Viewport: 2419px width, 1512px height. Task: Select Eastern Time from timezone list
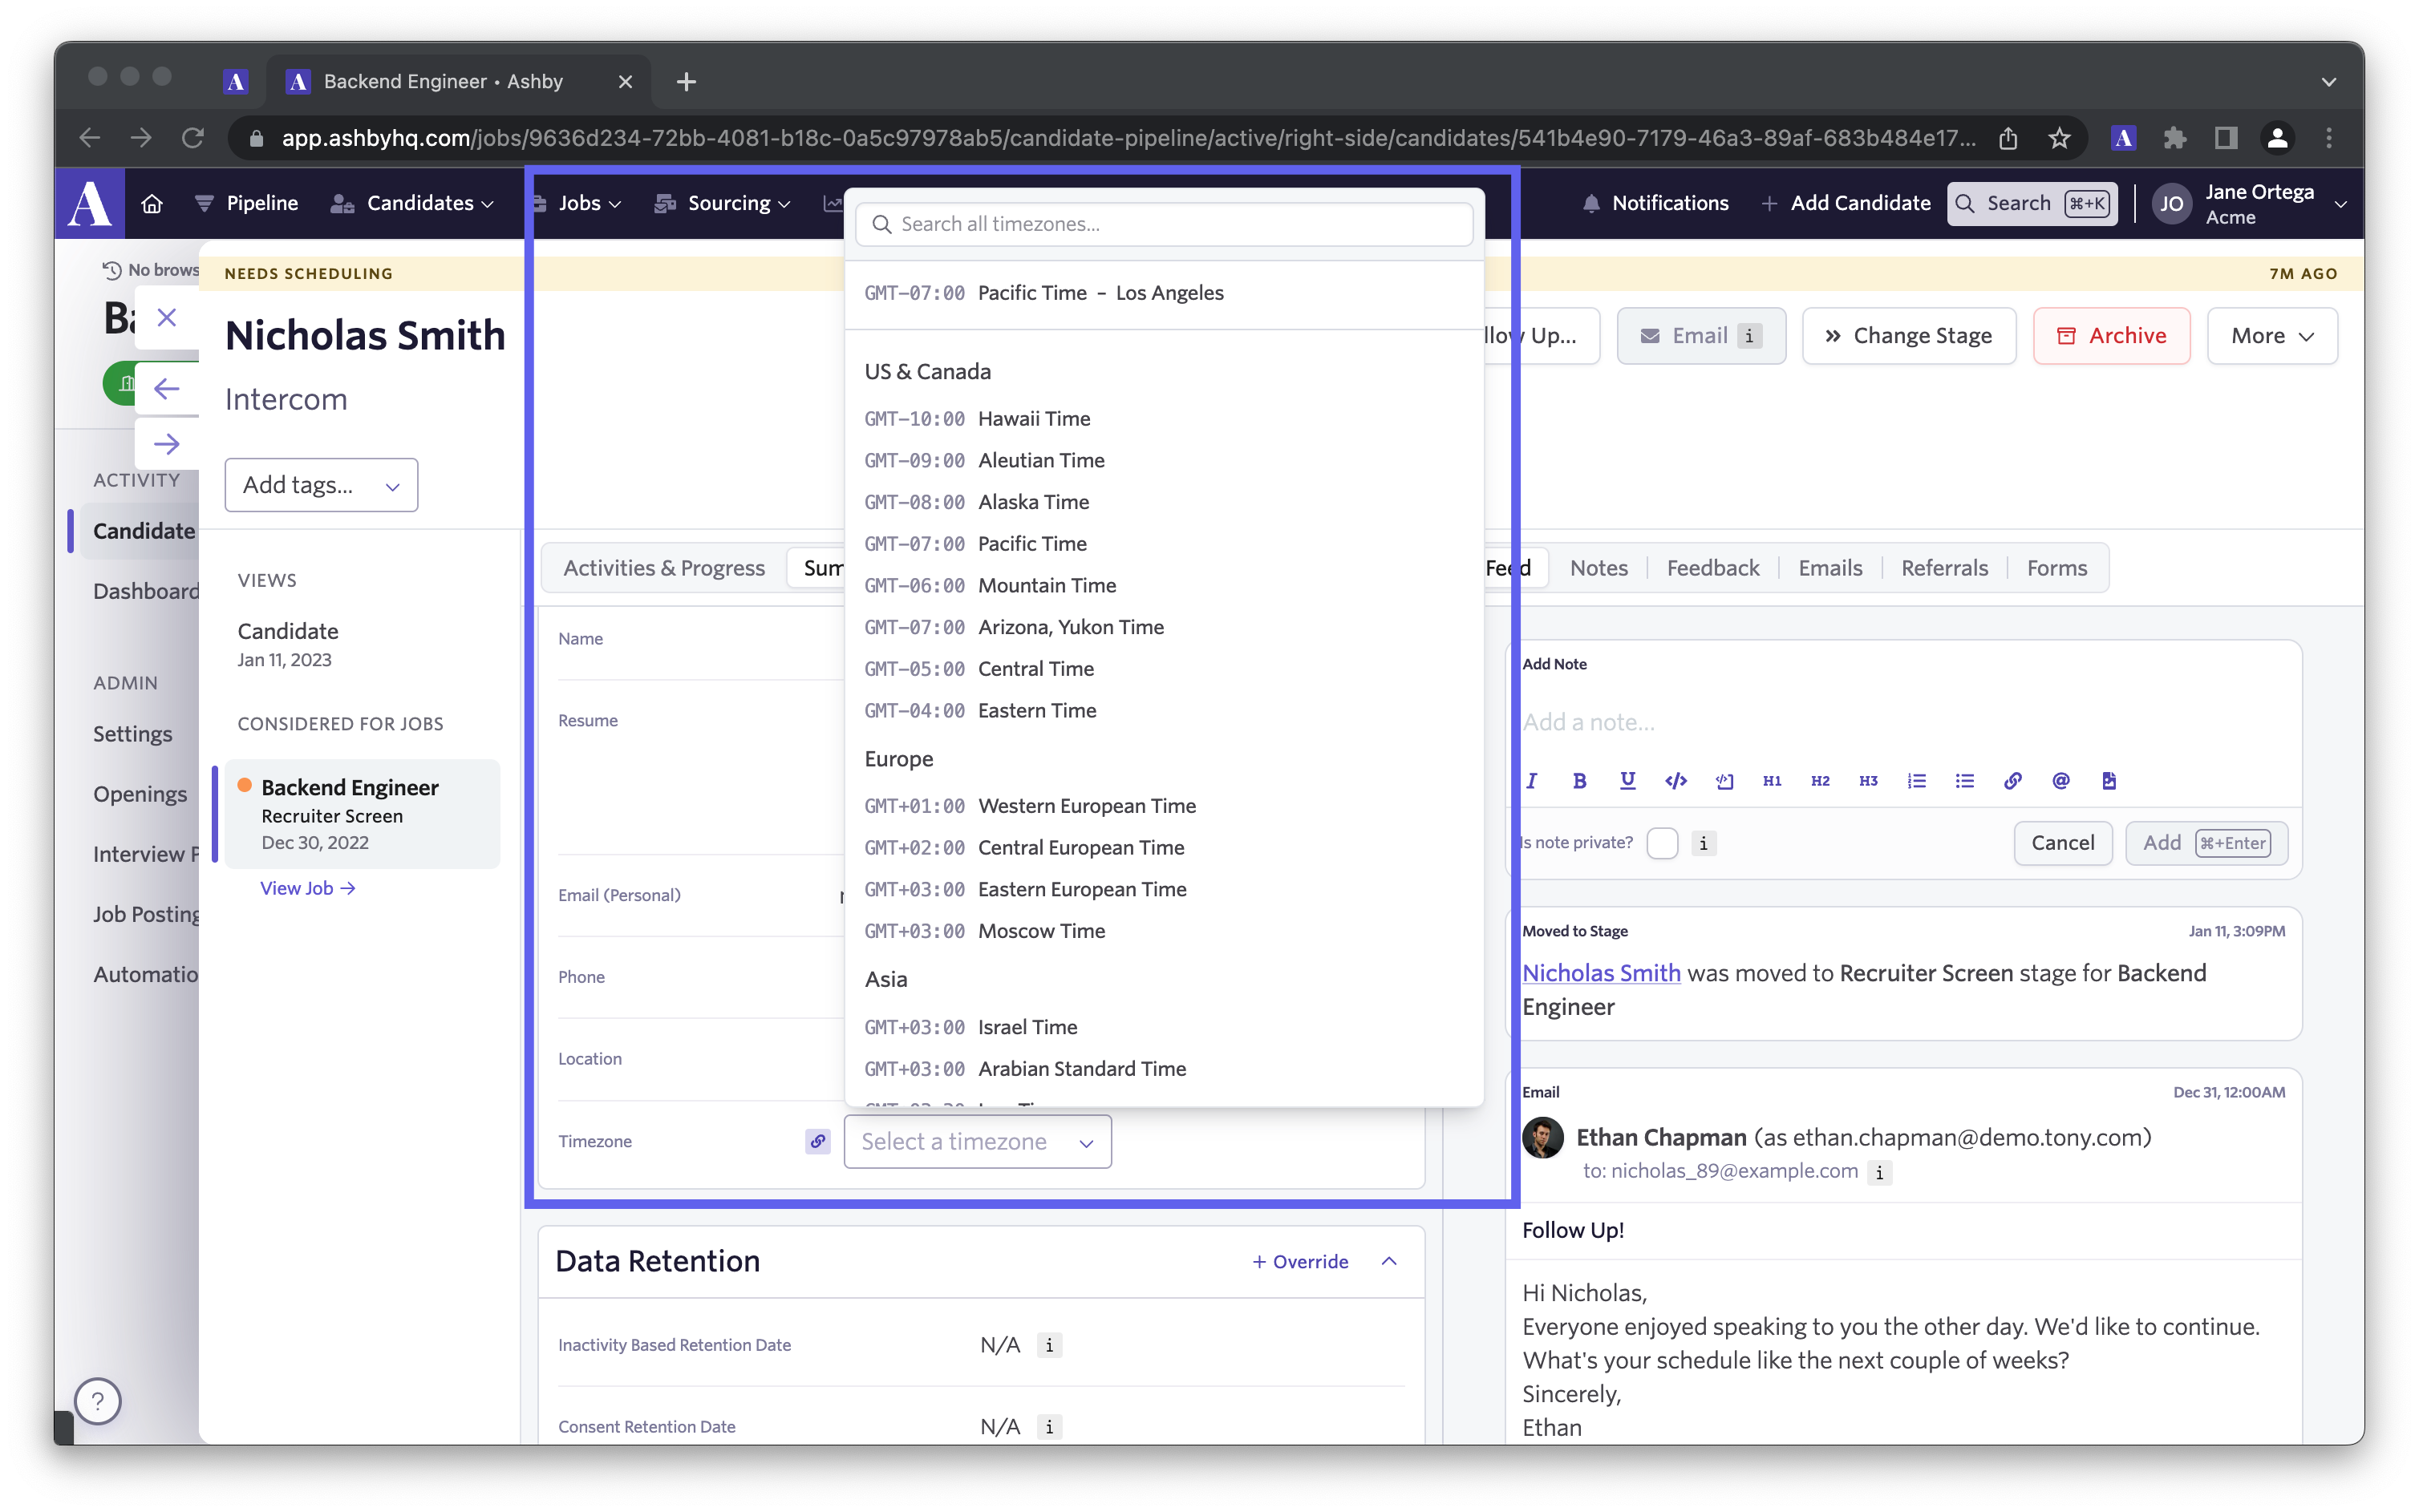1036,711
